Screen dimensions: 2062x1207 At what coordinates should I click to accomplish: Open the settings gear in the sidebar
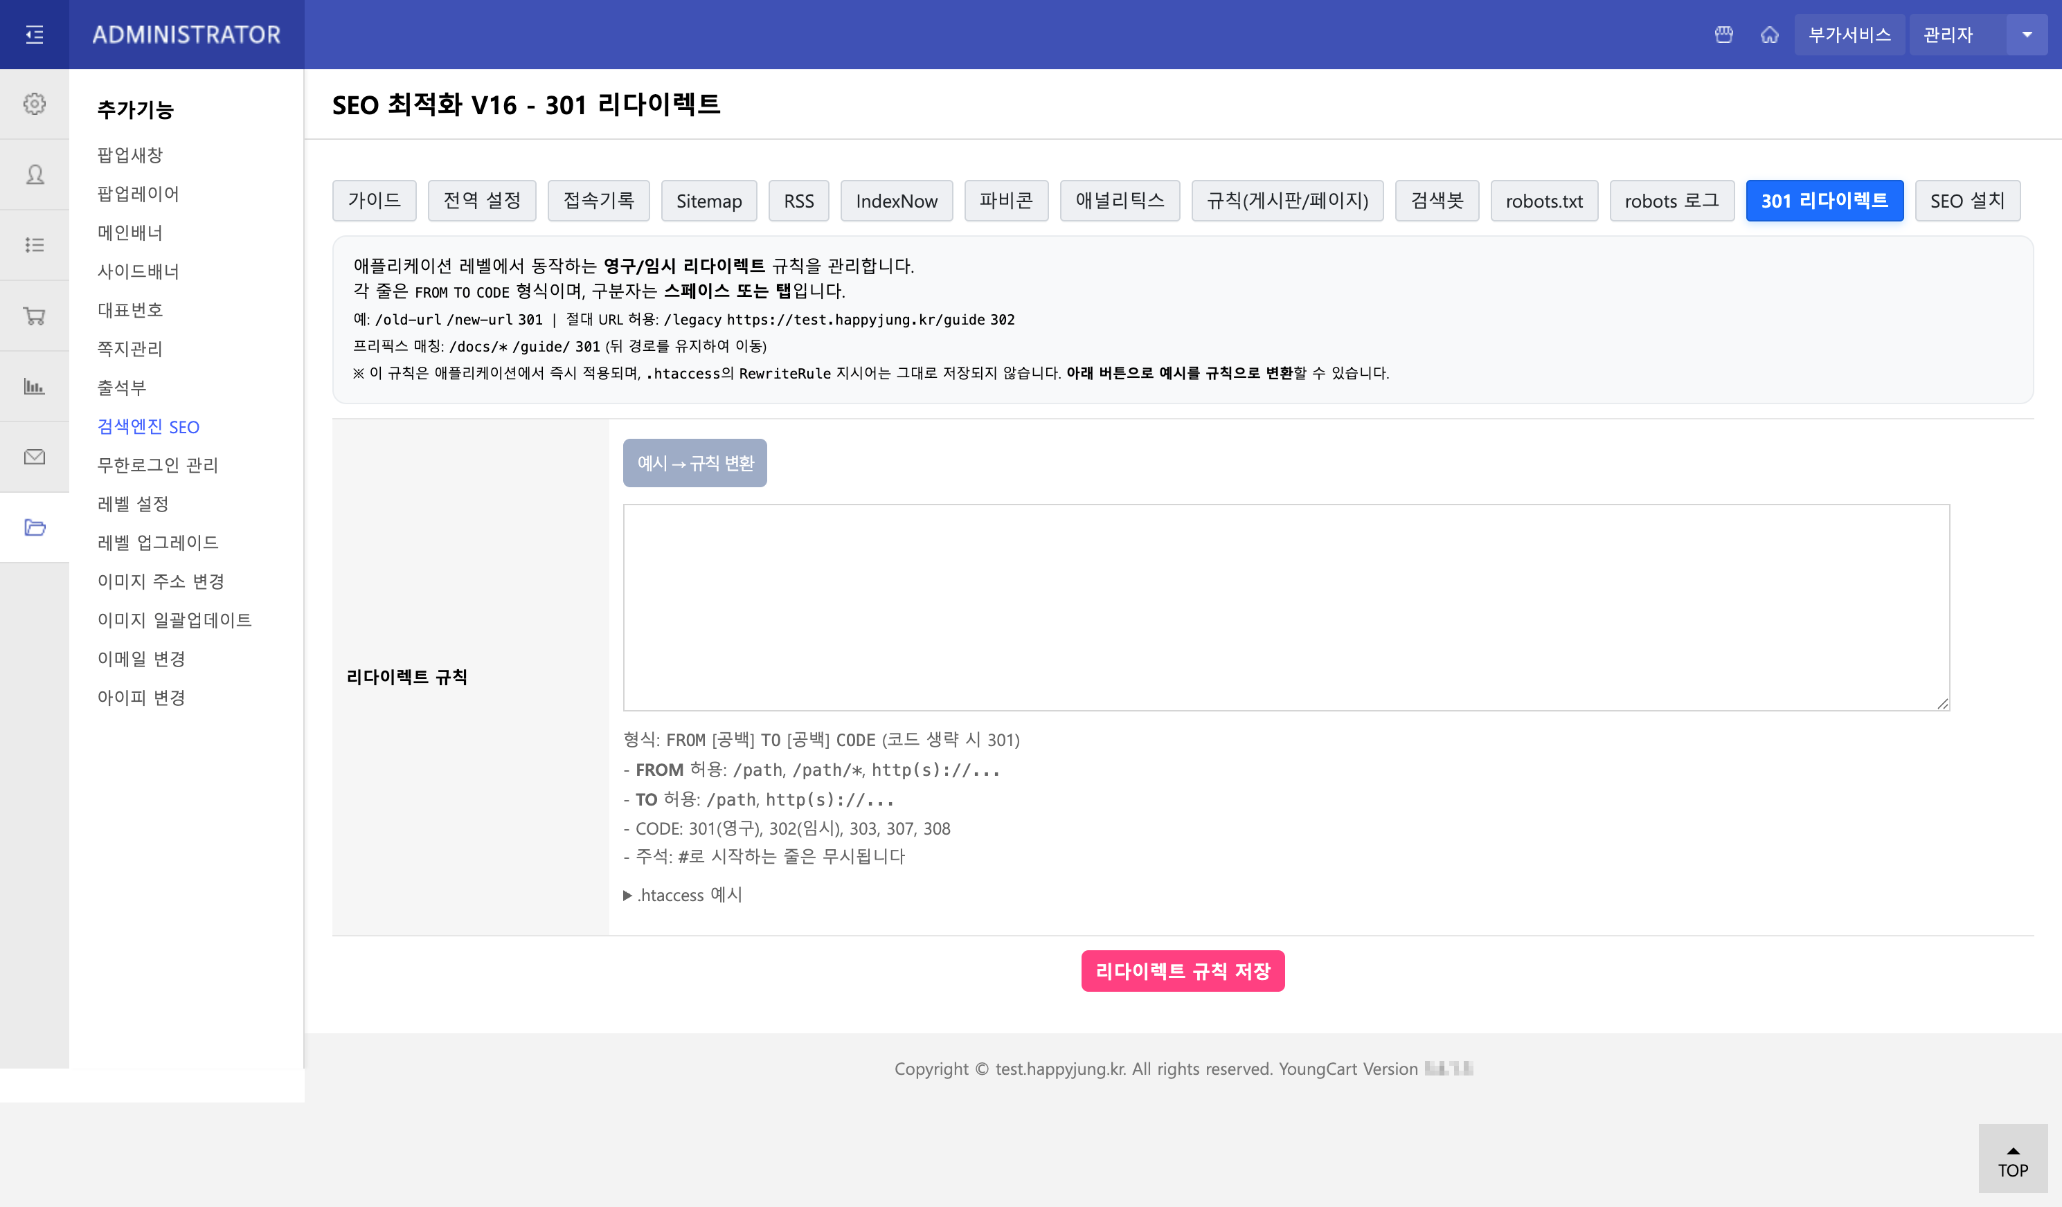tap(35, 104)
